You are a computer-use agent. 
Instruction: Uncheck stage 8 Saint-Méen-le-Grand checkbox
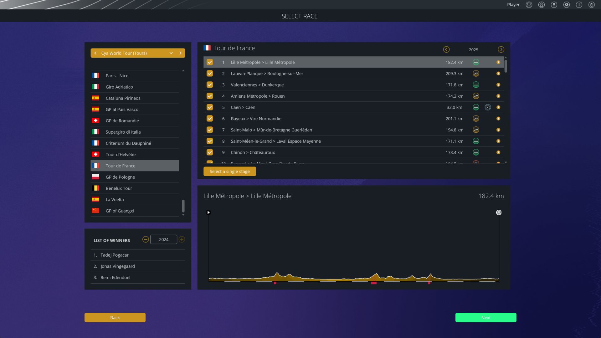pos(210,141)
